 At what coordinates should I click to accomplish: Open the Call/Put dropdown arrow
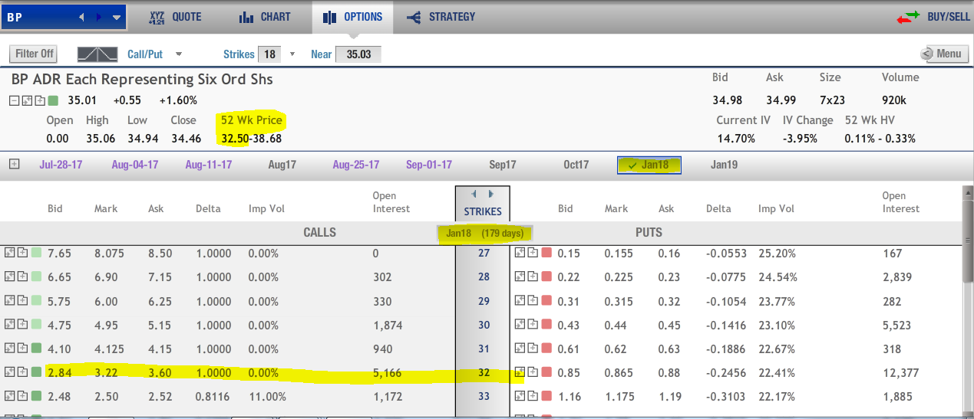coord(179,54)
